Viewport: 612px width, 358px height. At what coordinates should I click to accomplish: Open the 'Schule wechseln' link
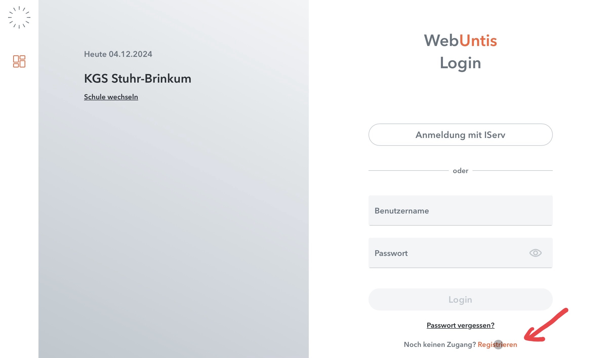pyautogui.click(x=111, y=97)
